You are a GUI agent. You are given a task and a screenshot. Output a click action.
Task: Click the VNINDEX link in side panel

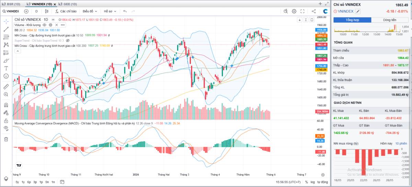(345, 11)
